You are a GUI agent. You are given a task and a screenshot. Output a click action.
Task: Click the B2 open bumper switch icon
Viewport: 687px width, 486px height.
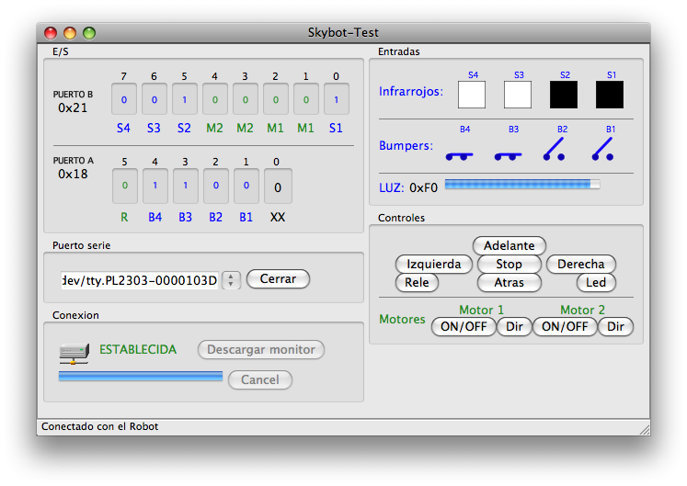pyautogui.click(x=555, y=149)
